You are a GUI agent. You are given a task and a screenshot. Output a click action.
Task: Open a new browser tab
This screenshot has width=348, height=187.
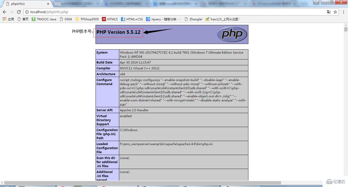coord(58,4)
